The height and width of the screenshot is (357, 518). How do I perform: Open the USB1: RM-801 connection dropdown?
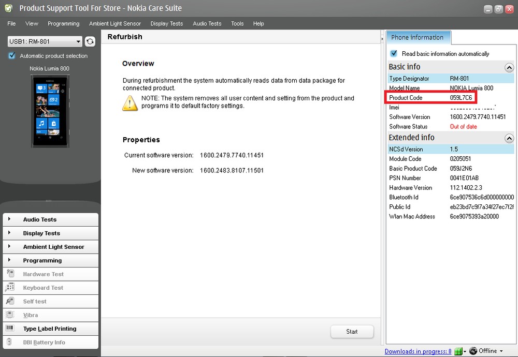pos(45,41)
